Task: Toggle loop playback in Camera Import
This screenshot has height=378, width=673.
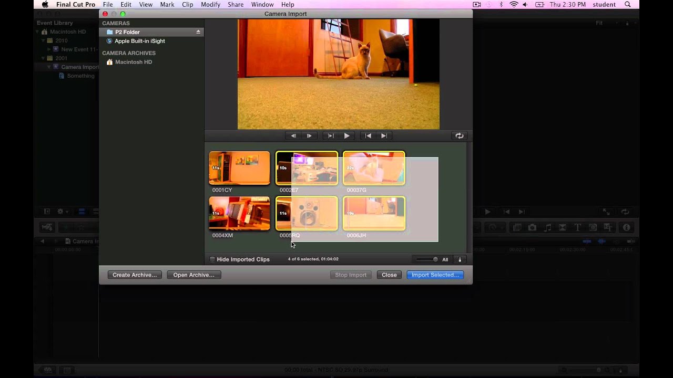Action: 460,135
